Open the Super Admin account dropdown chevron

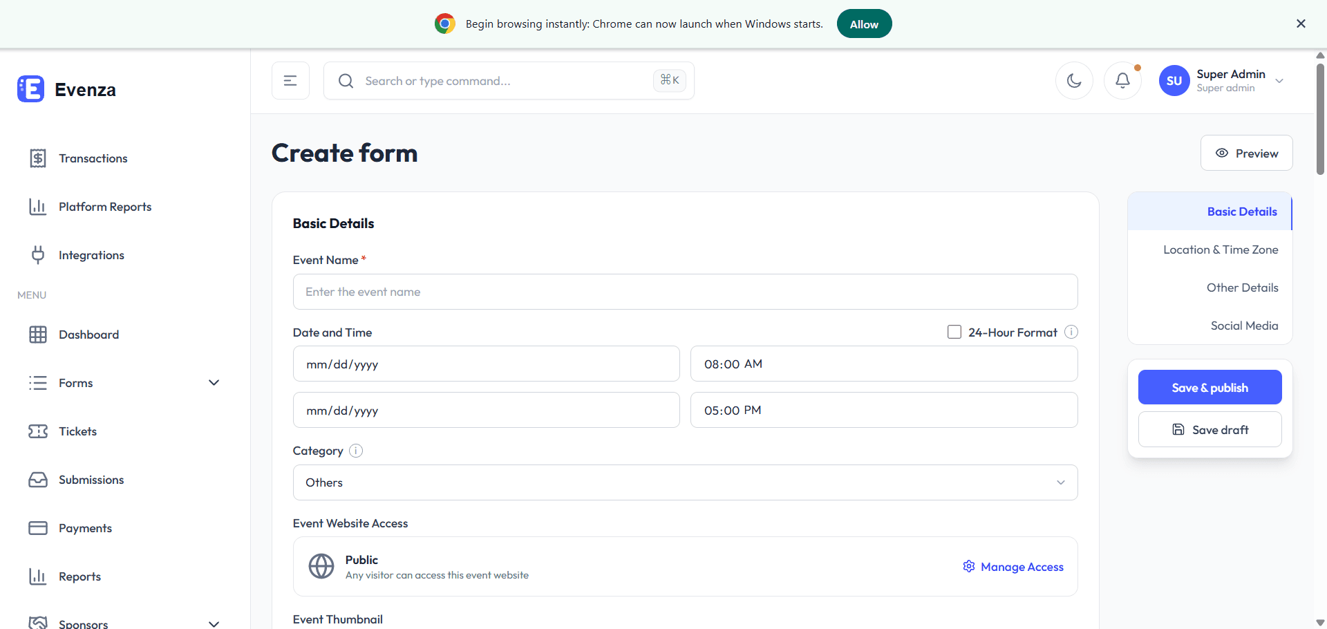[1279, 81]
